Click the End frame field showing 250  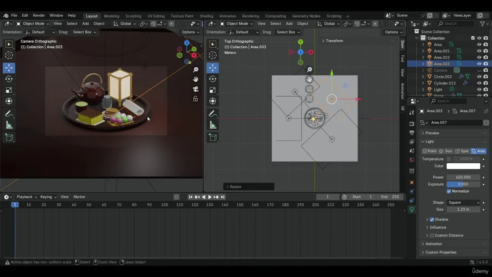pos(390,197)
